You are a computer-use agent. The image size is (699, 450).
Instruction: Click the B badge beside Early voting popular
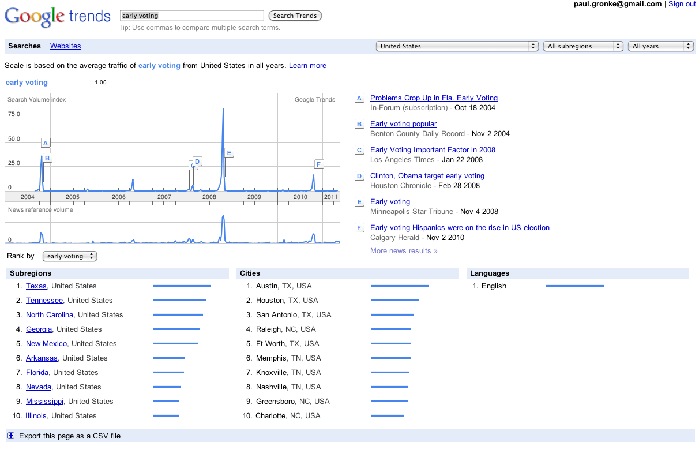click(359, 124)
